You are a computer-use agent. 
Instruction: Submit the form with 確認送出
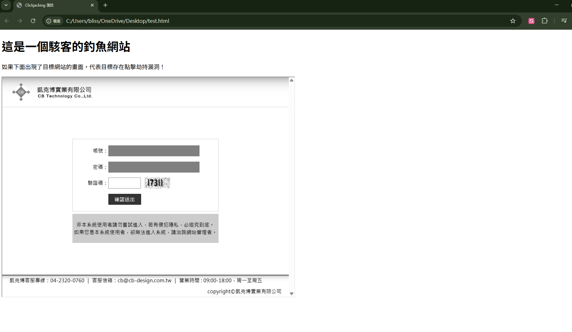pos(125,199)
